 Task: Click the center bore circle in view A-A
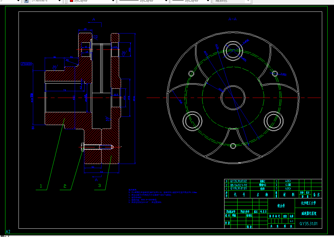233,98
